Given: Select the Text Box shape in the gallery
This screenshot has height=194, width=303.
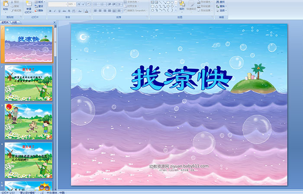Looking at the screenshot, I should [152, 2].
